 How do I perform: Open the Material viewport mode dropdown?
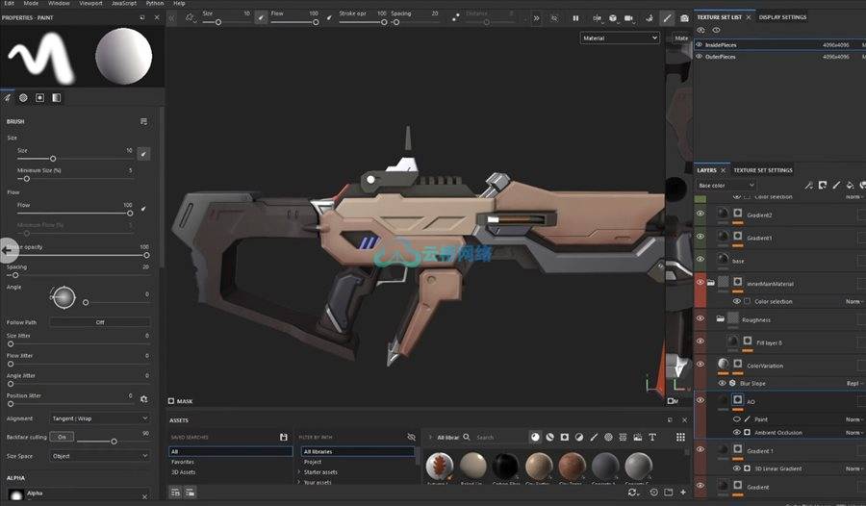(620, 38)
